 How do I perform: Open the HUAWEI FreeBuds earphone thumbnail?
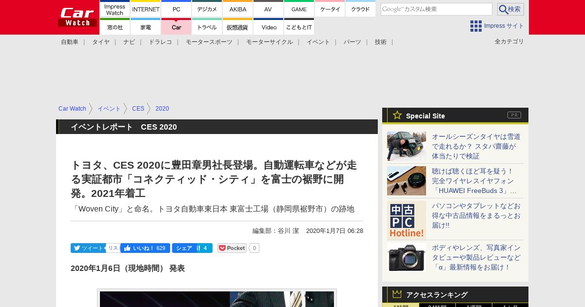407,181
